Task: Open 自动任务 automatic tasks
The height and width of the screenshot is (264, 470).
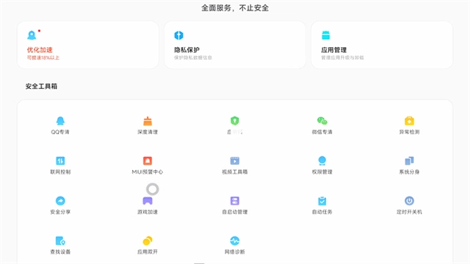Action: (x=322, y=205)
